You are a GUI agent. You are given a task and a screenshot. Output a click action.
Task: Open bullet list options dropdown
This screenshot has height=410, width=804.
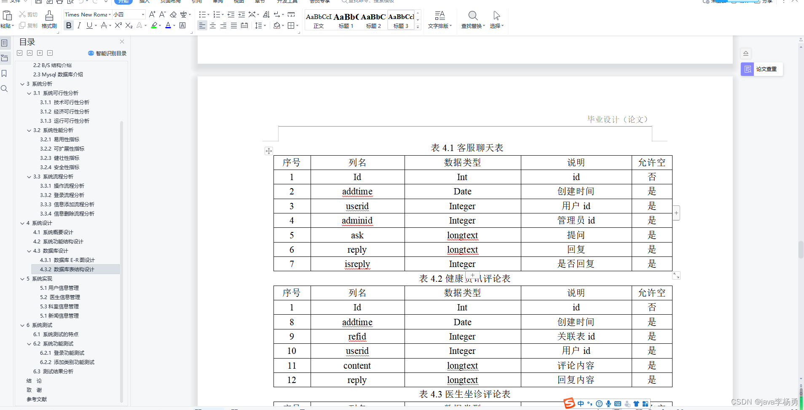coord(209,15)
